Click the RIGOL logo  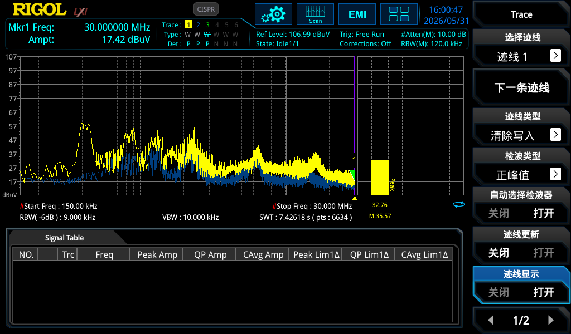pos(40,10)
